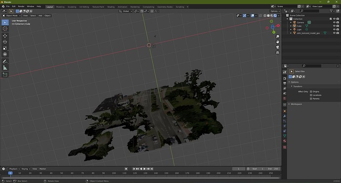Click frame 100 on the timeline ruler
Screen dimensions: 341x183
click(x=114, y=173)
